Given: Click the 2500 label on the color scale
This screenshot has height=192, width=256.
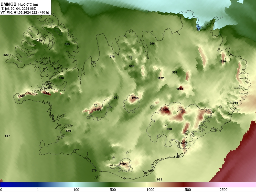Looking at the screenshot, I should pyautogui.click(x=223, y=190).
